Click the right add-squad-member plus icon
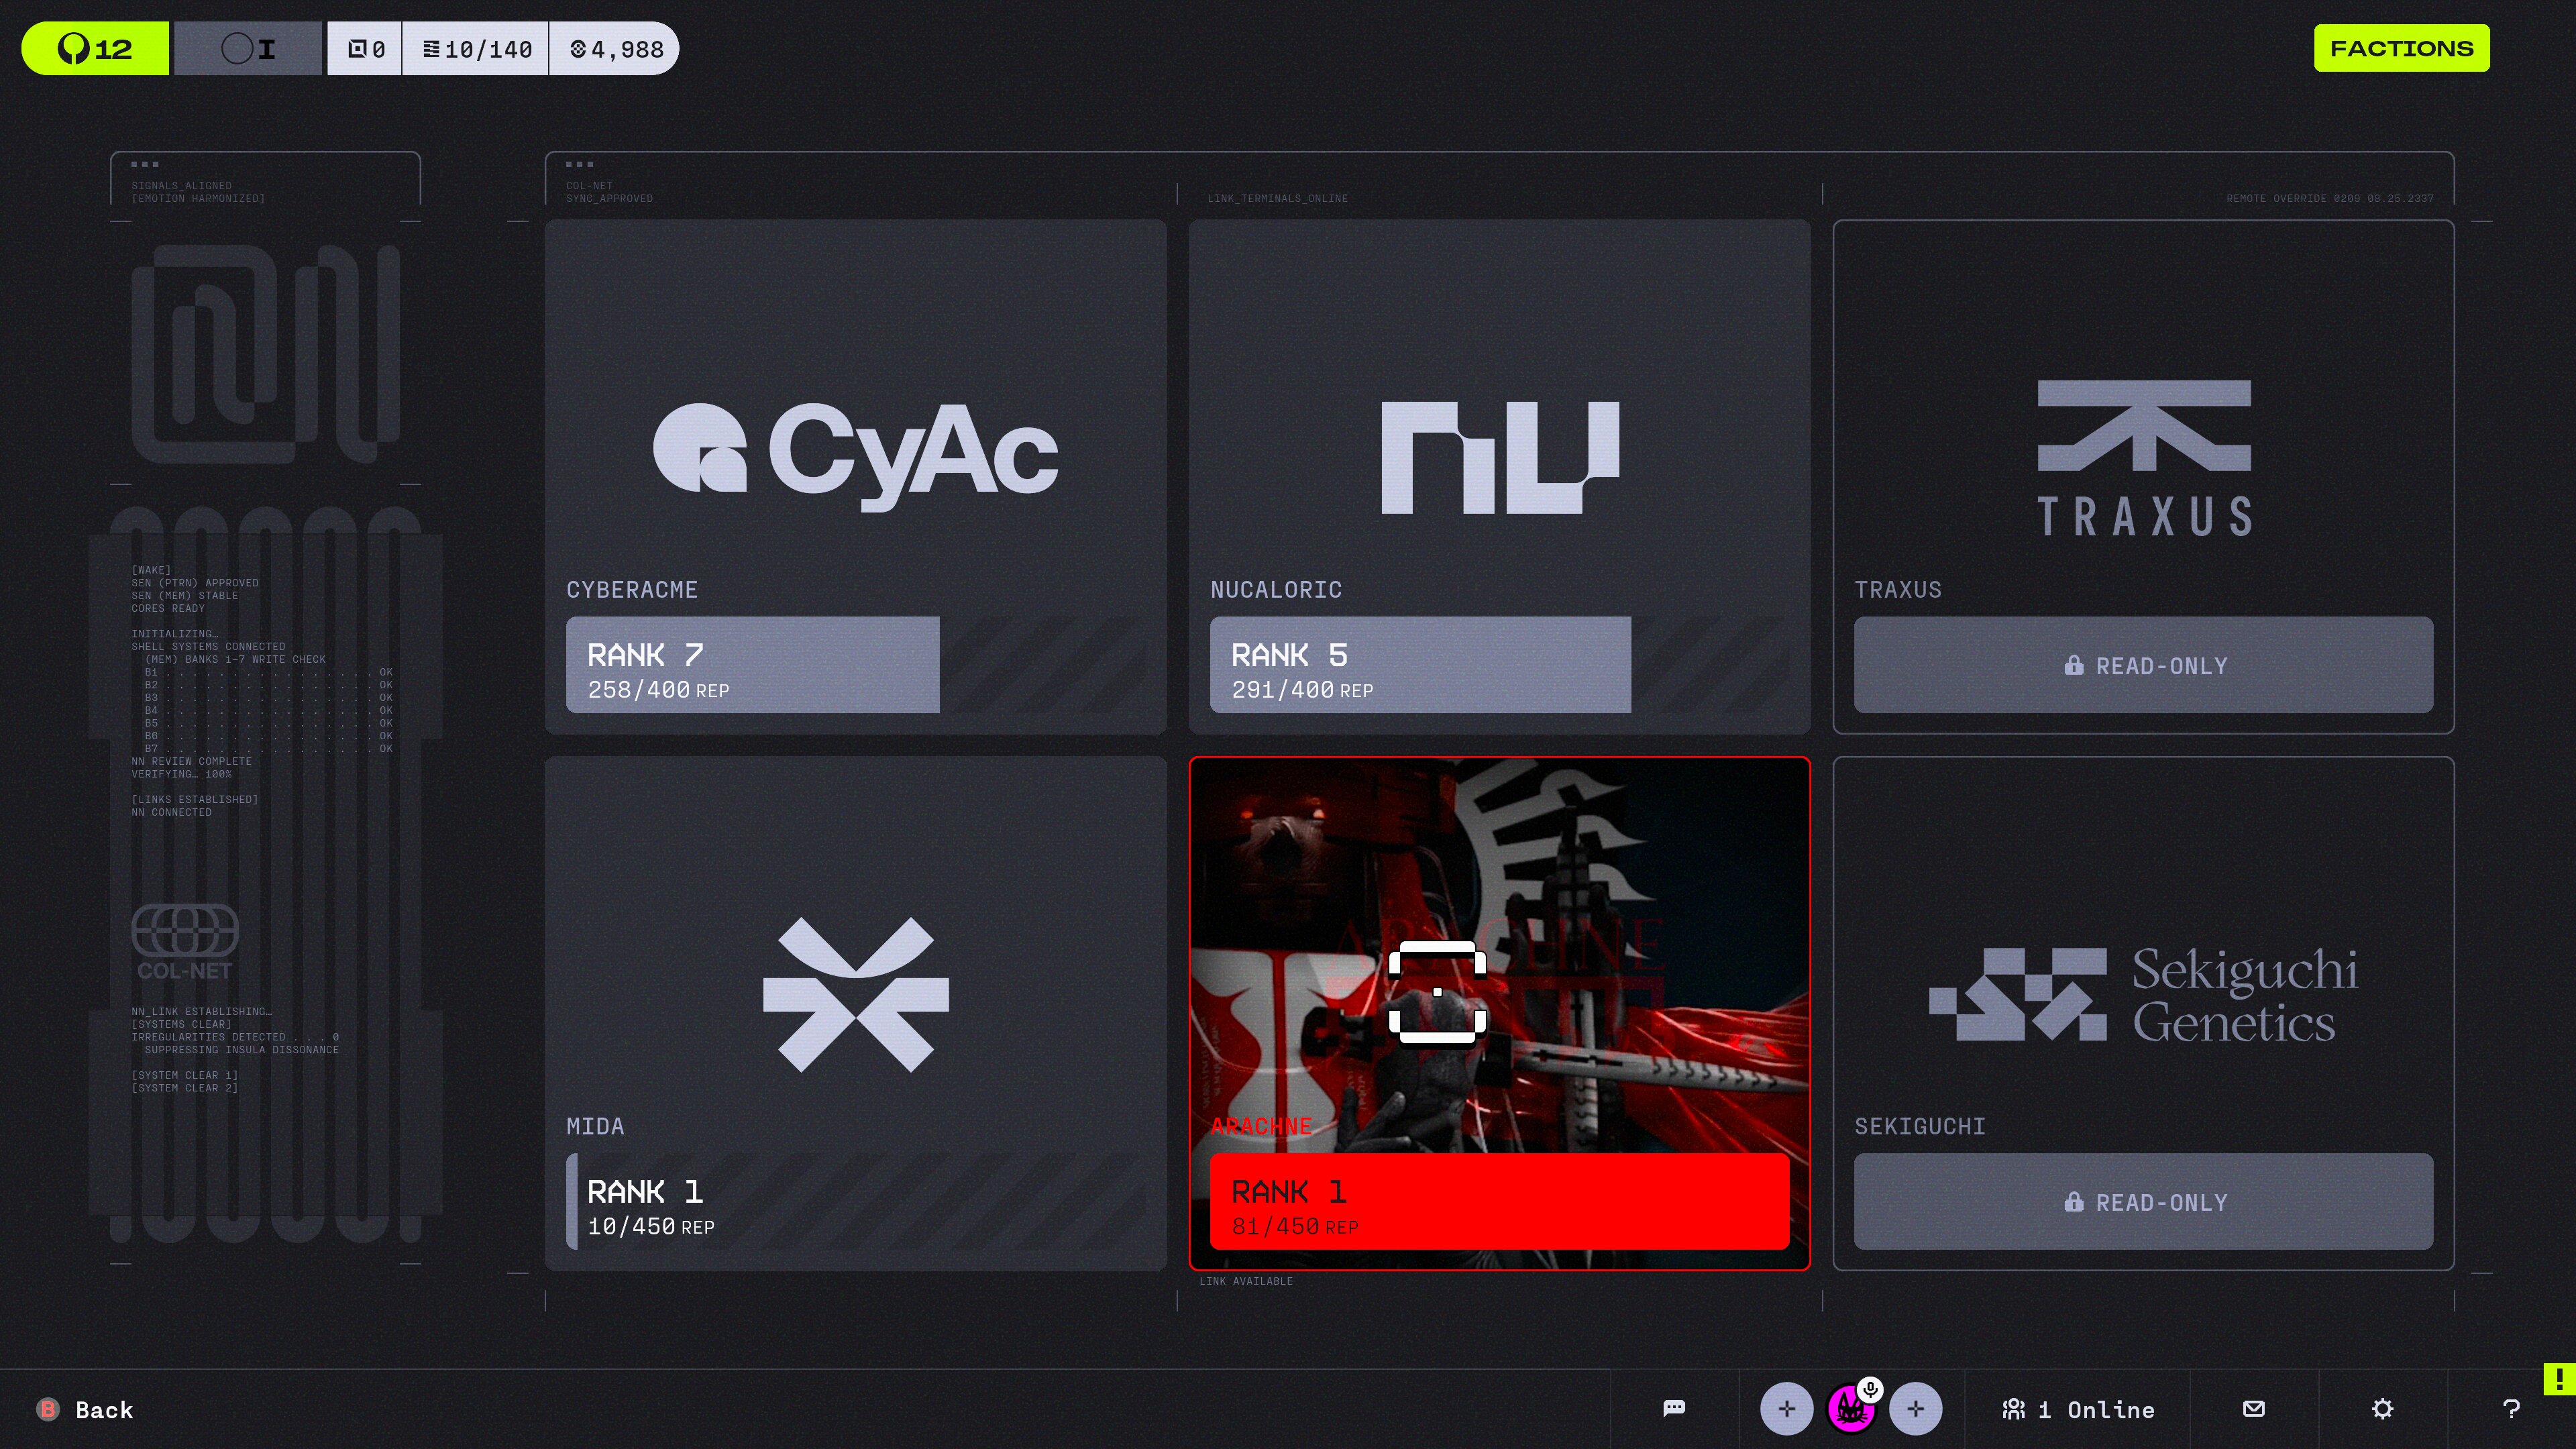2576x1449 pixels. (1915, 1409)
